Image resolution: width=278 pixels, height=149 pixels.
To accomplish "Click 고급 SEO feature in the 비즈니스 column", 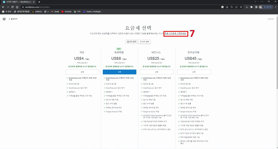I will tap(155, 121).
